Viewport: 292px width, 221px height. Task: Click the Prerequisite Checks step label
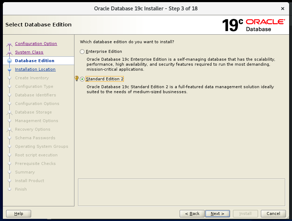35,163
